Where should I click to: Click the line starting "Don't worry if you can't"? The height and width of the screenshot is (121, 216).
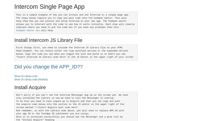tap(72, 95)
